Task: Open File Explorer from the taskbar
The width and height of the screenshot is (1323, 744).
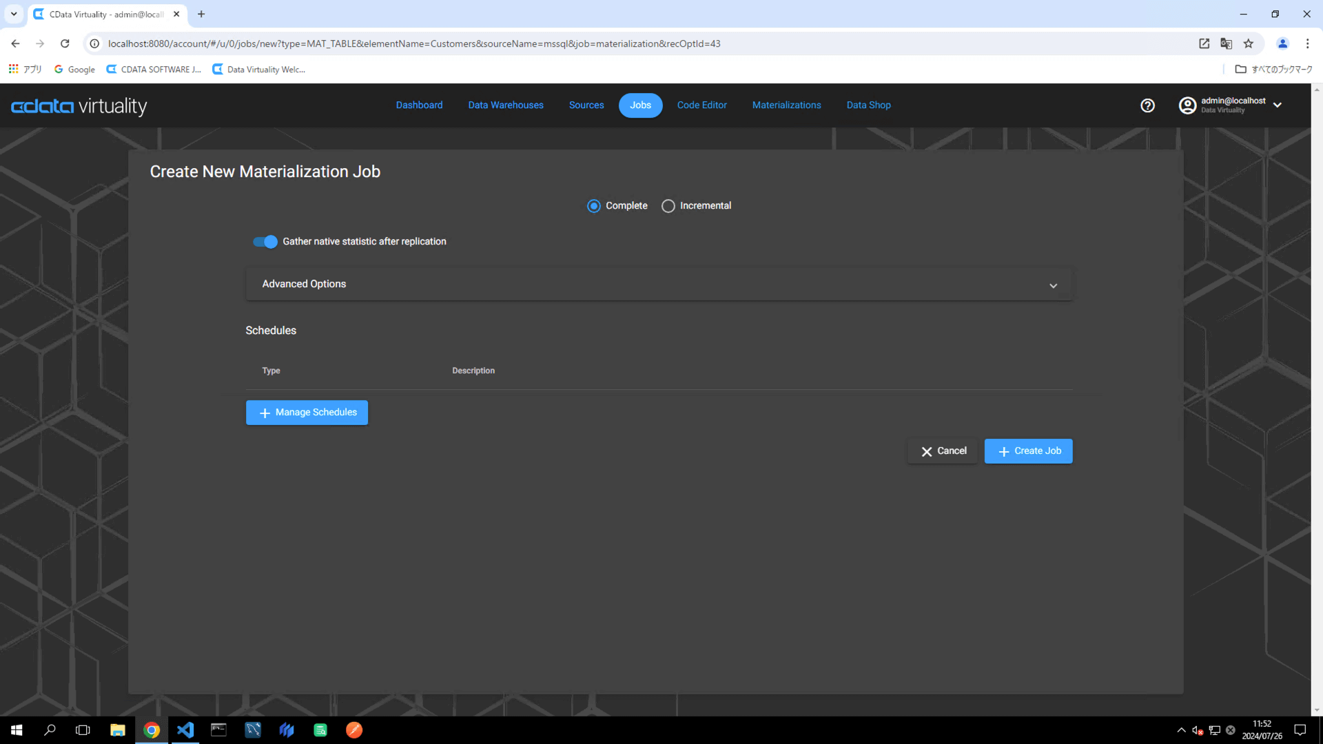Action: (x=117, y=730)
